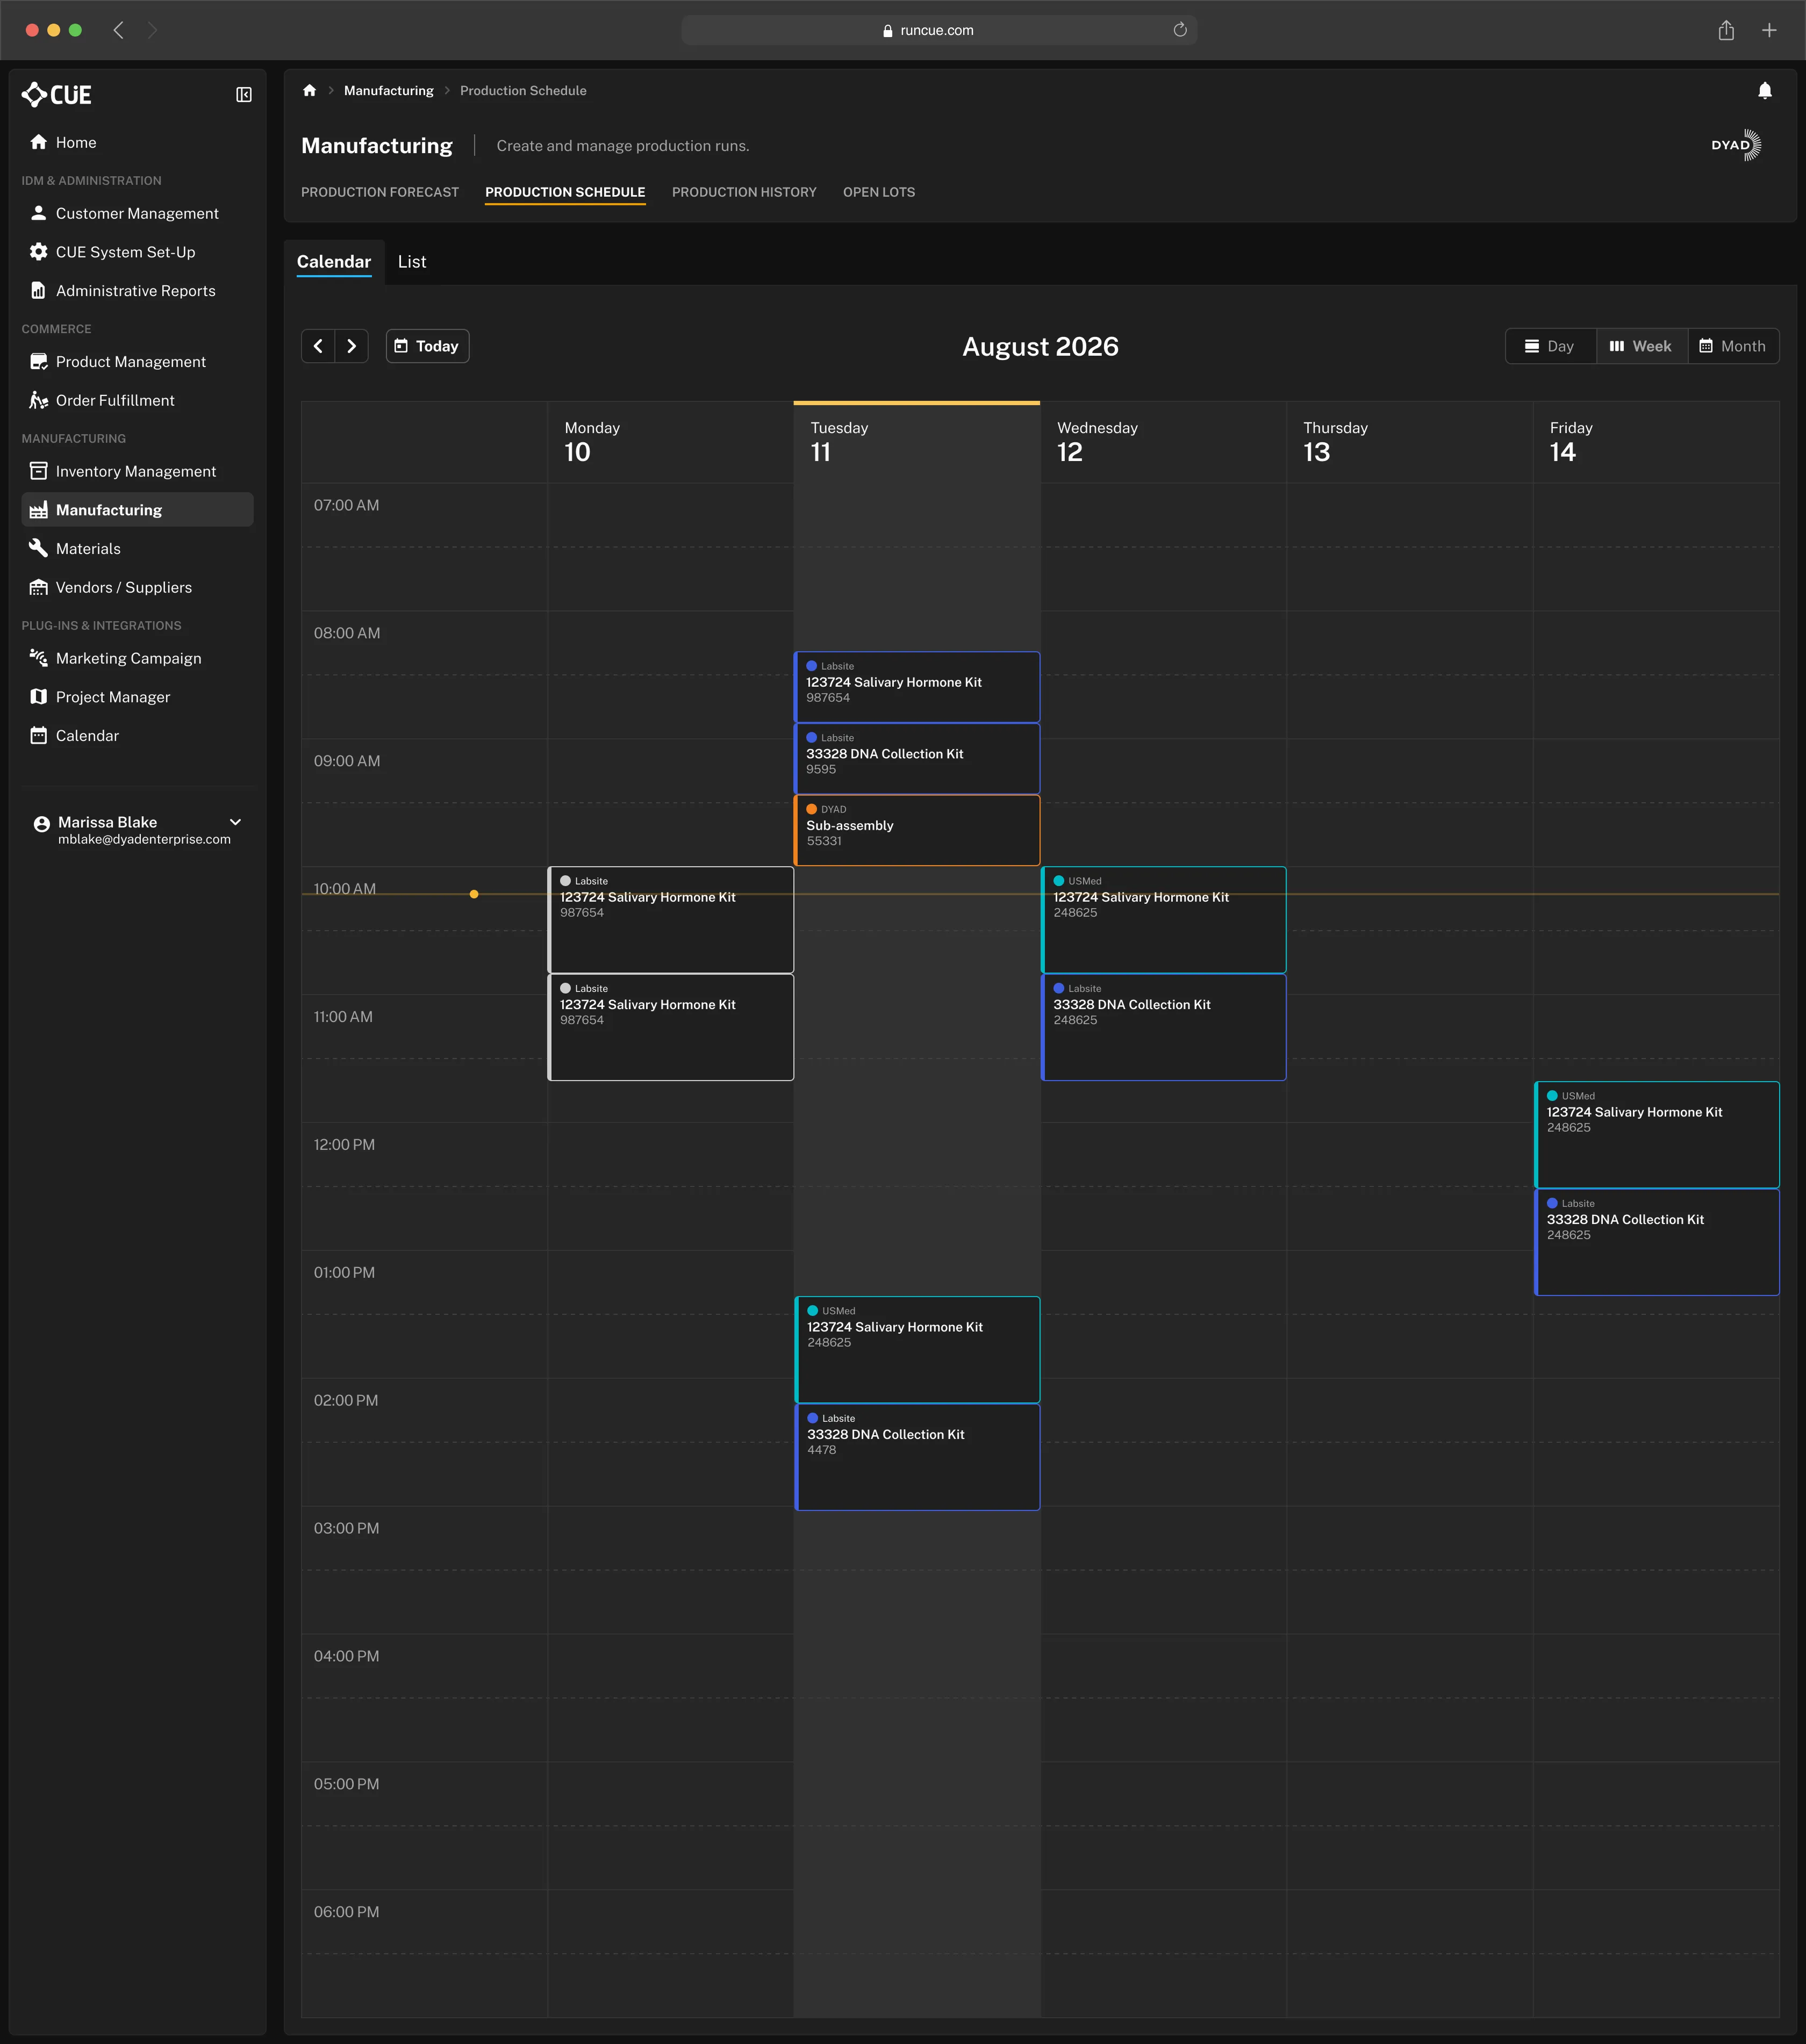Select the Thursday 13 column header

tap(1410, 442)
